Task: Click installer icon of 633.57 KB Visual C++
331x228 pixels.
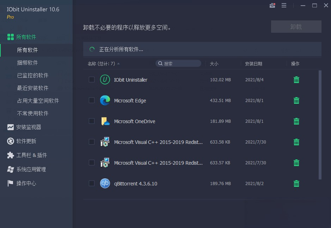Action: (105, 163)
